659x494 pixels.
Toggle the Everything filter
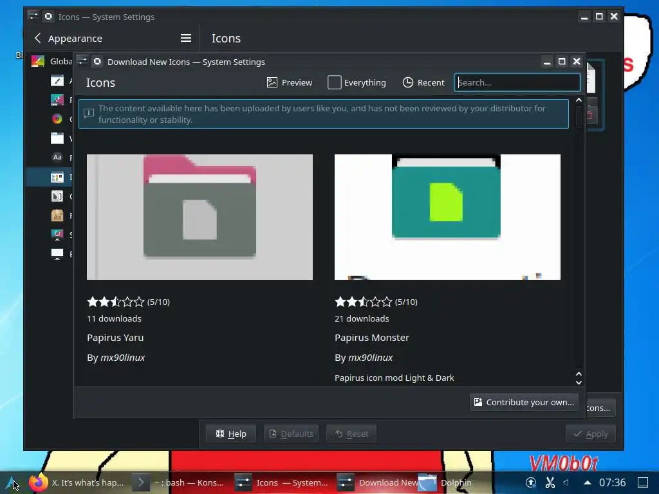tap(357, 82)
